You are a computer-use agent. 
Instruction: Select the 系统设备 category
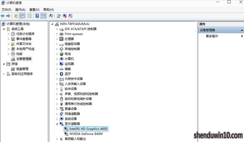point(71,119)
